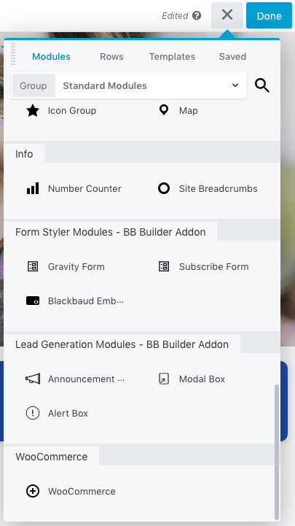295x526 pixels.
Task: Select the Announcement megaphone icon
Action: 33,379
